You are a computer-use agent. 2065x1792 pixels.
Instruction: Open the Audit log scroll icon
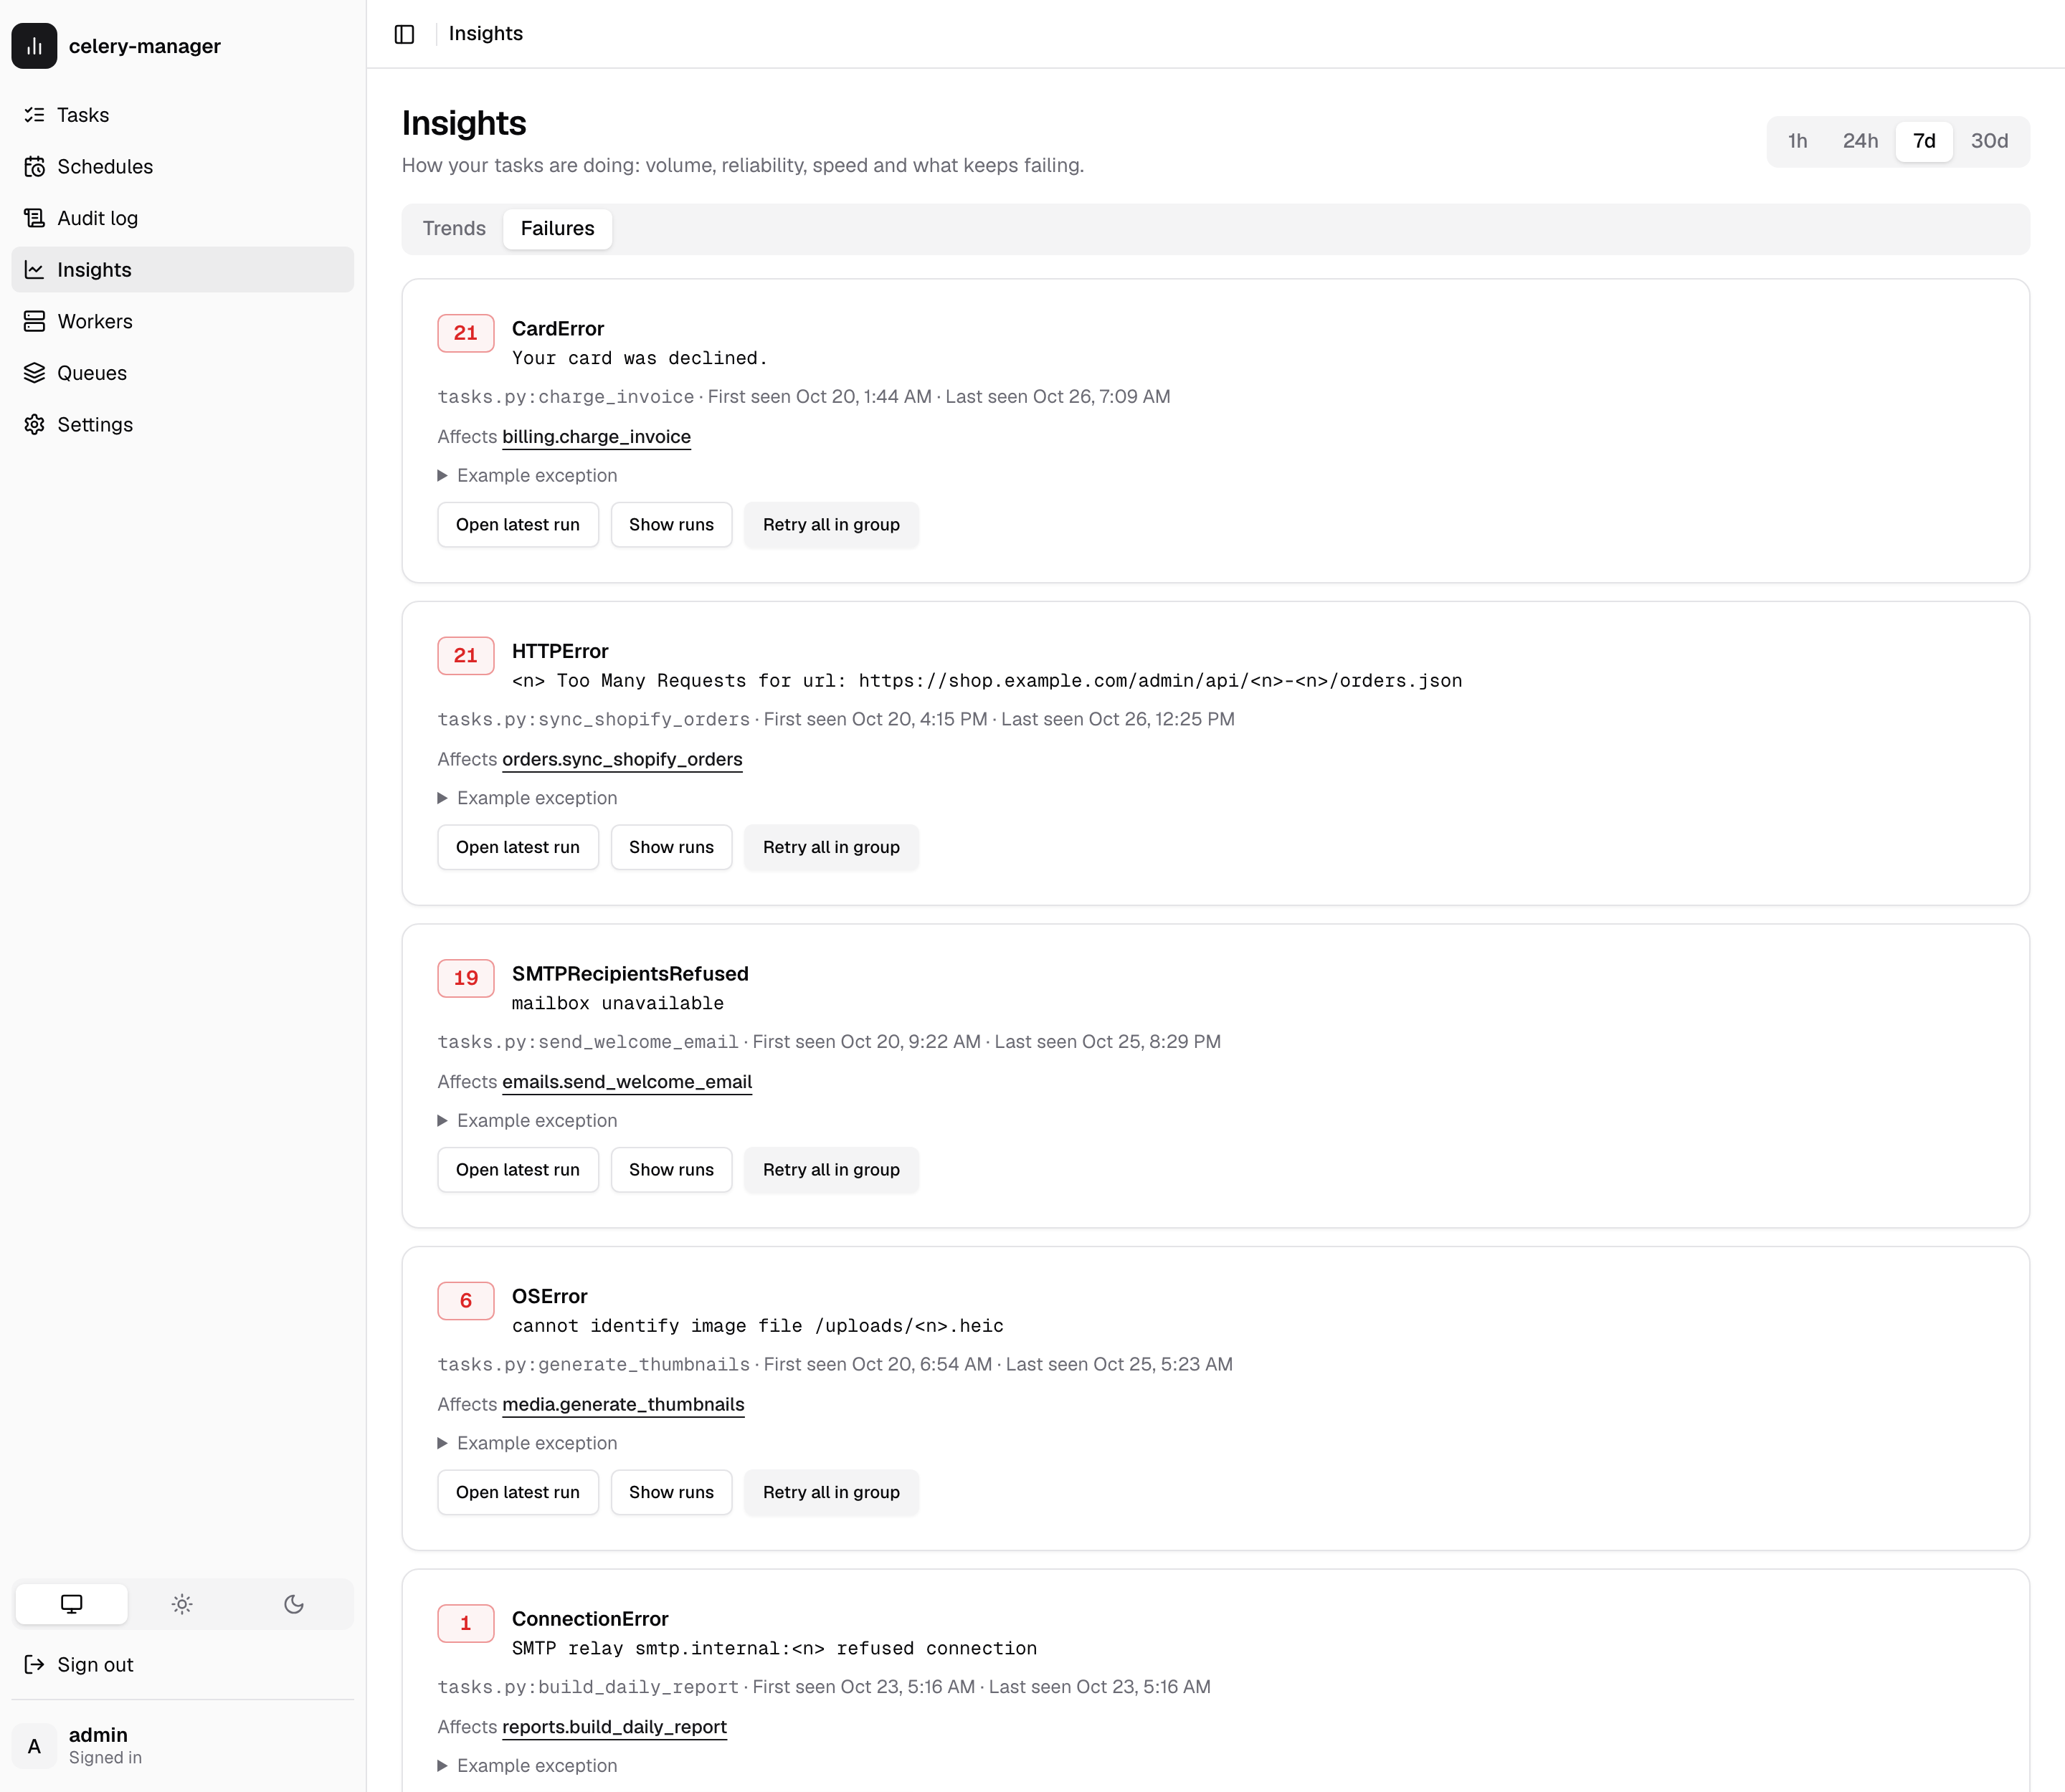pos(35,218)
